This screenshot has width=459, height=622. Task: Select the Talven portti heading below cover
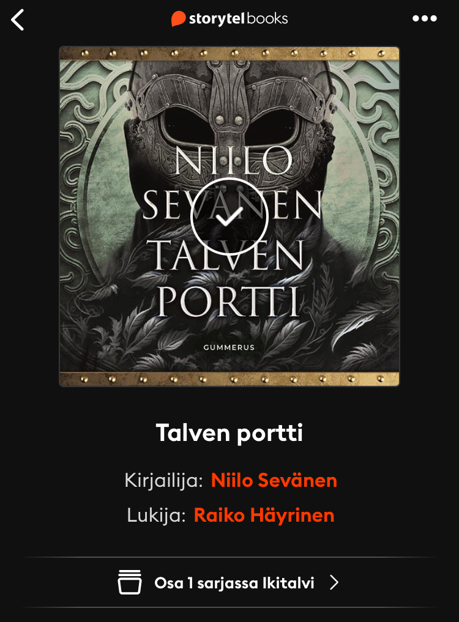click(229, 432)
